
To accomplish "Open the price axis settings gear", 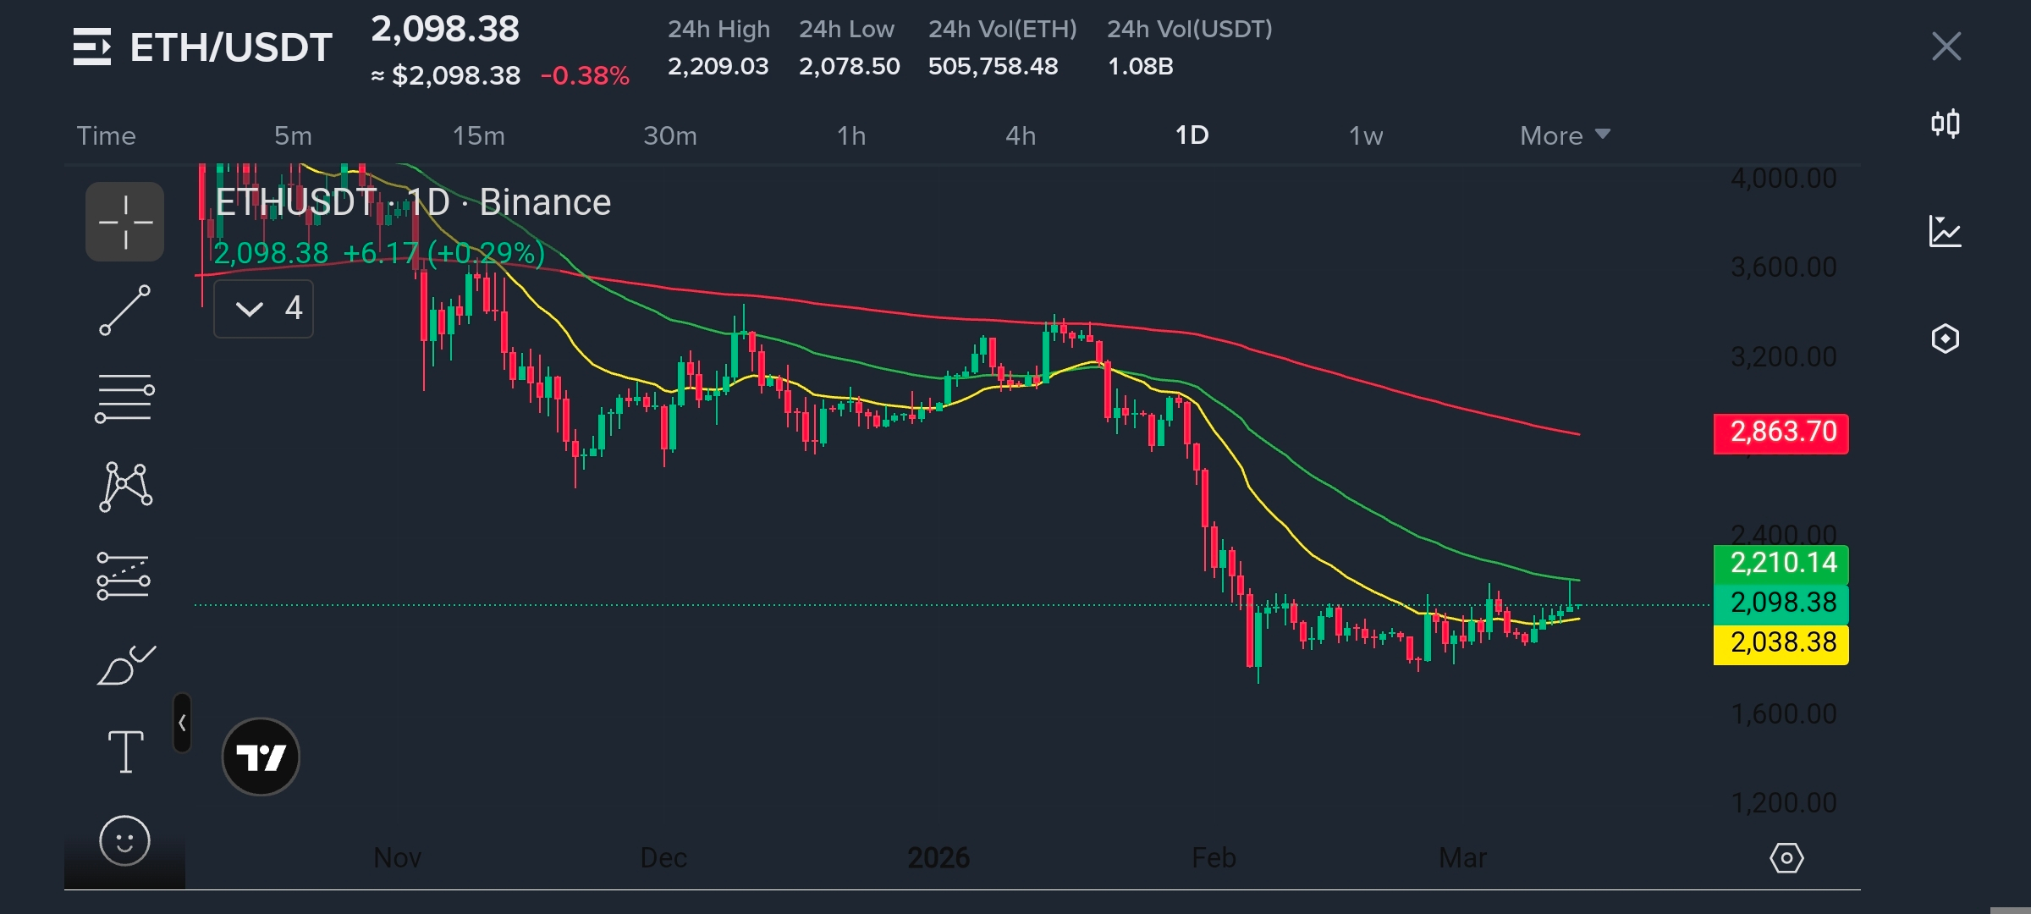I will tap(1786, 858).
